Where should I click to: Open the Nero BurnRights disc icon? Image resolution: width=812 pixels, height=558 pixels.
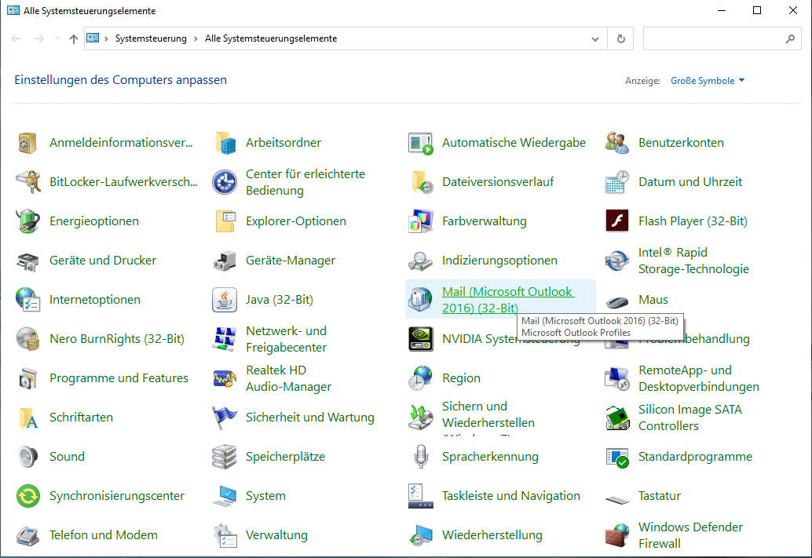28,340
